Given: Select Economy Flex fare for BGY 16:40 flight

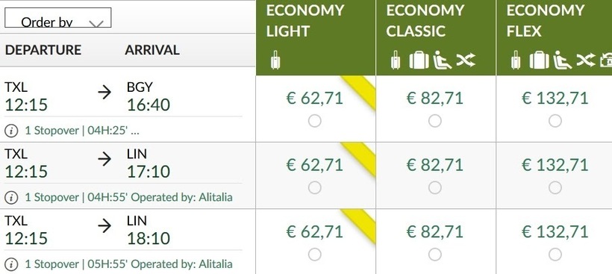Looking at the screenshot, I should 555,121.
